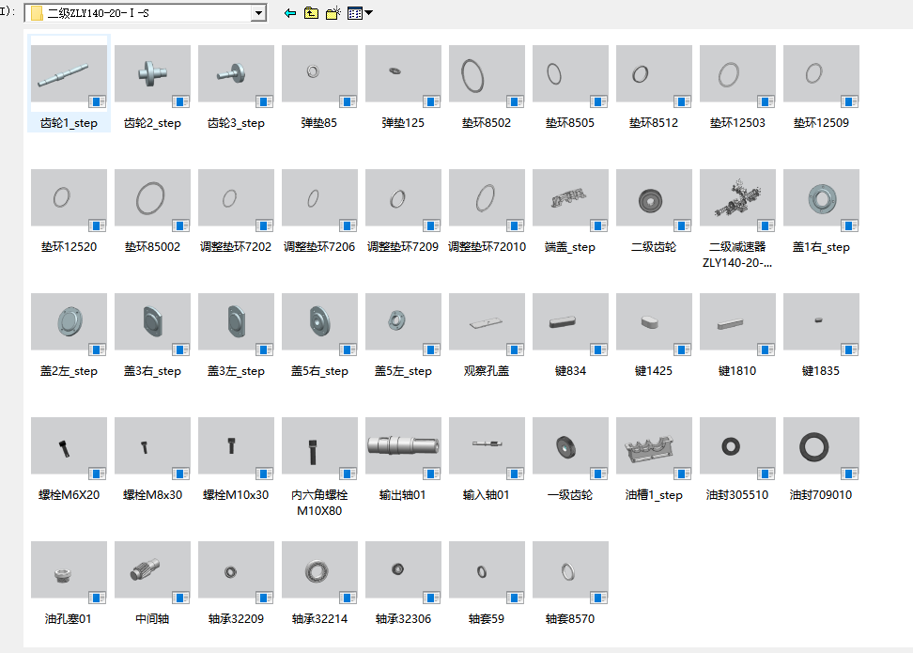The height and width of the screenshot is (653, 913).
Task: Select the 齿轮3_step file thumbnail
Action: (236, 77)
